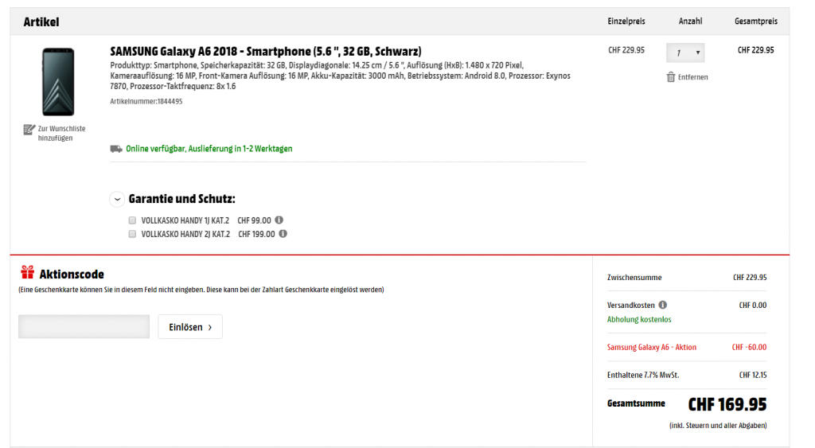The width and height of the screenshot is (815, 448).
Task: Click '(inkl. Steuern und aller Abgaben)' note
Action: click(718, 425)
